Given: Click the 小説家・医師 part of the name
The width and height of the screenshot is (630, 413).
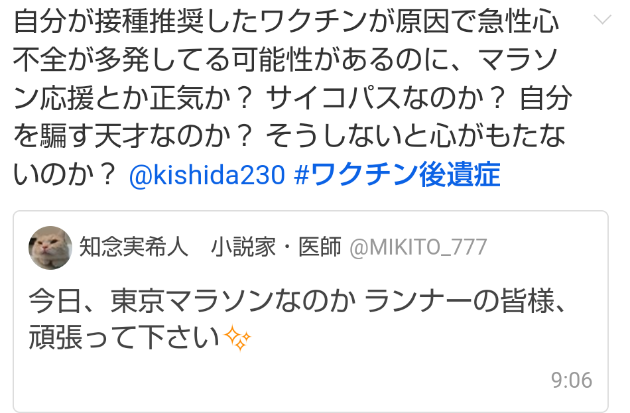Looking at the screenshot, I should coord(277,247).
